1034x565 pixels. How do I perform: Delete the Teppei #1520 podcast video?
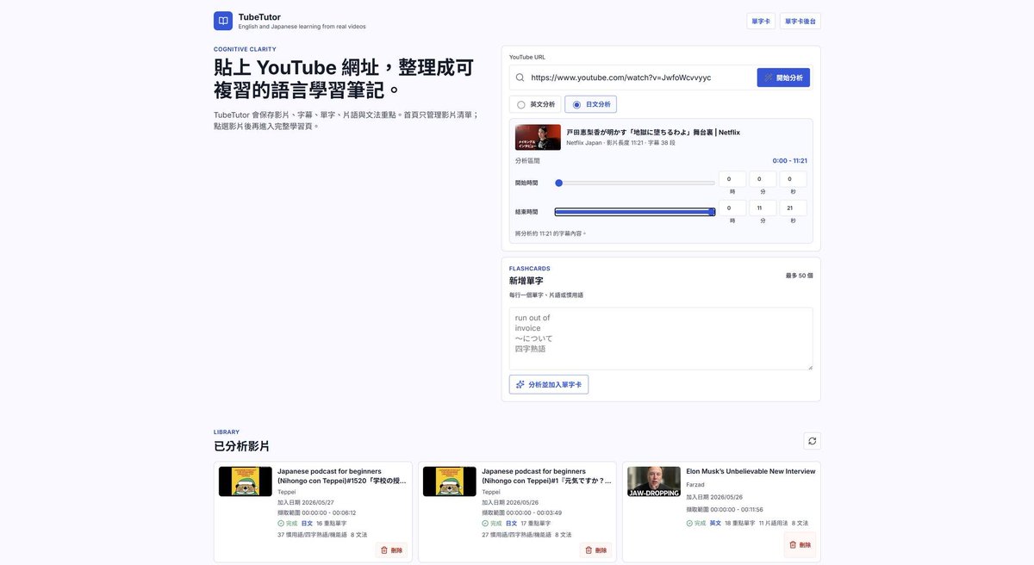(391, 549)
